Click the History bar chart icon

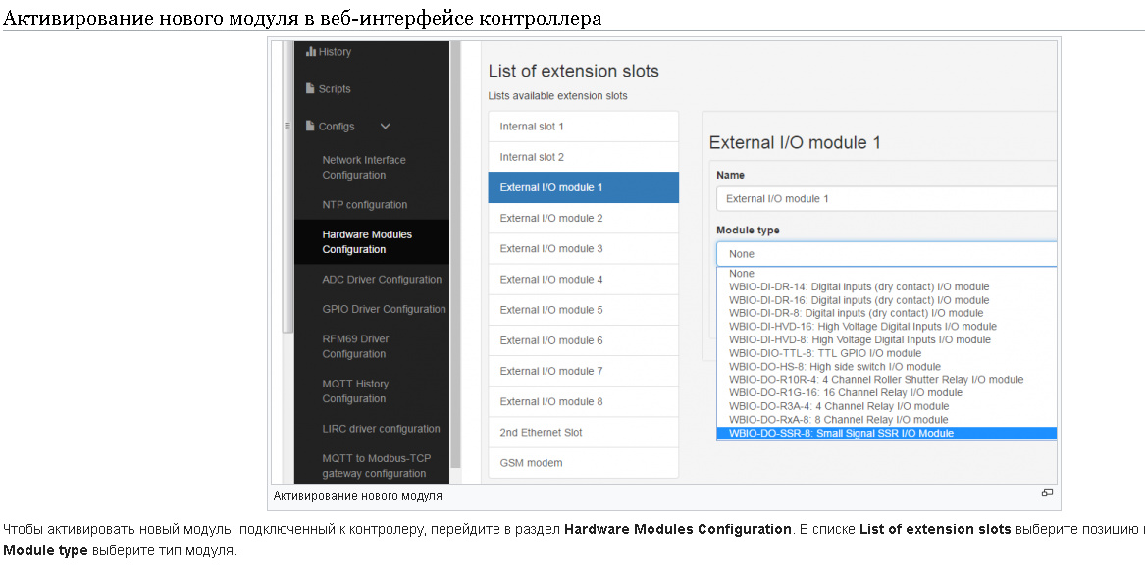tap(310, 52)
